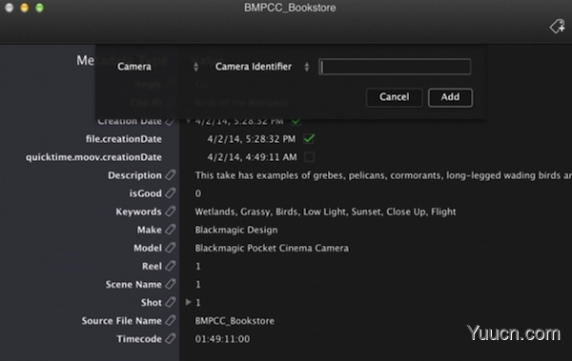The image size is (572, 361).
Task: Click the edit pencil beside Timecode
Action: pyautogui.click(x=171, y=339)
